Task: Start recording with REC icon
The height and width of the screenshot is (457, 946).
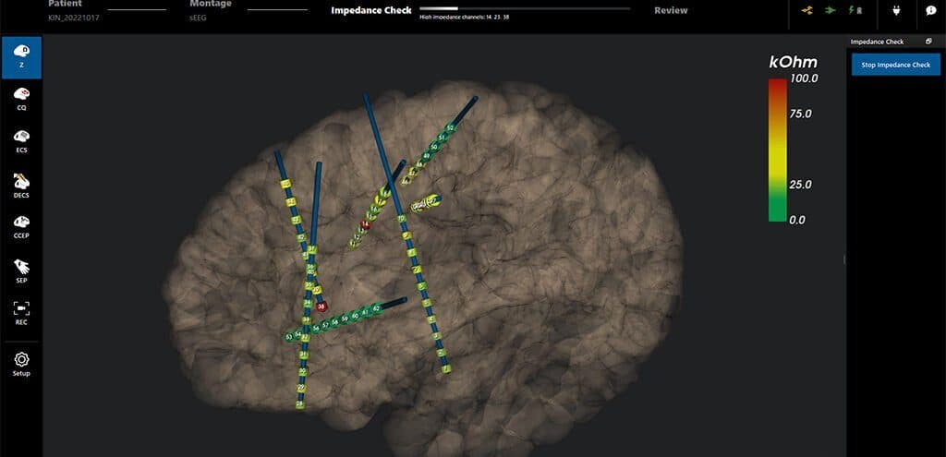Action: pos(22,313)
